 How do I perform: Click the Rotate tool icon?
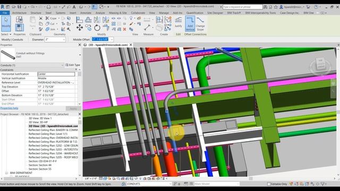[97, 28]
